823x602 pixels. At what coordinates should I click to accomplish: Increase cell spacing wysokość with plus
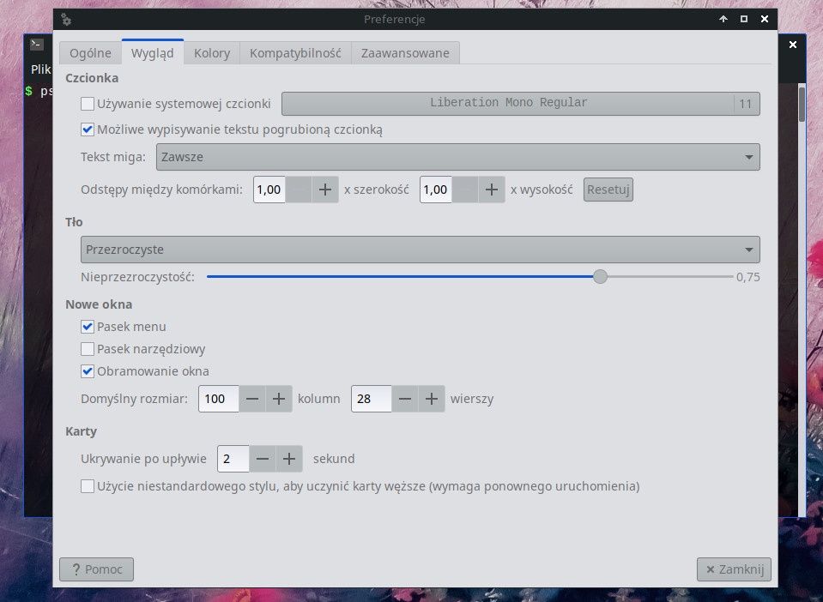[x=491, y=190]
